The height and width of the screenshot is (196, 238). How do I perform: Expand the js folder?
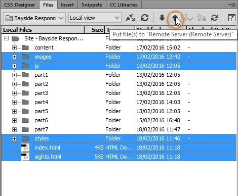tap(14, 66)
